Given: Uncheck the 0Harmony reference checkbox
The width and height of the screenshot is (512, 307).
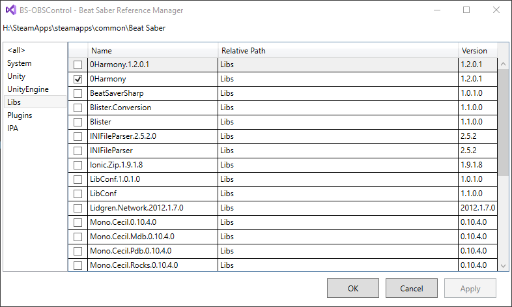Looking at the screenshot, I should 78,79.
